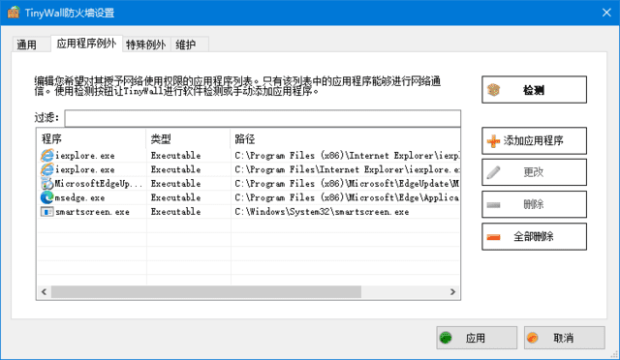Close the TinyWall settings window
The height and width of the screenshot is (360, 620).
click(606, 13)
